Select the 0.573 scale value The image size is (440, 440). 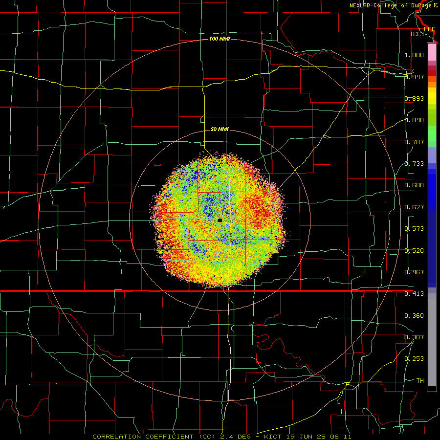coord(414,229)
